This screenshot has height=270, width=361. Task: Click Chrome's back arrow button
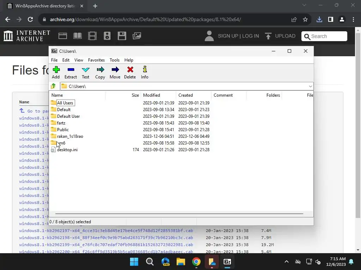click(x=8, y=20)
